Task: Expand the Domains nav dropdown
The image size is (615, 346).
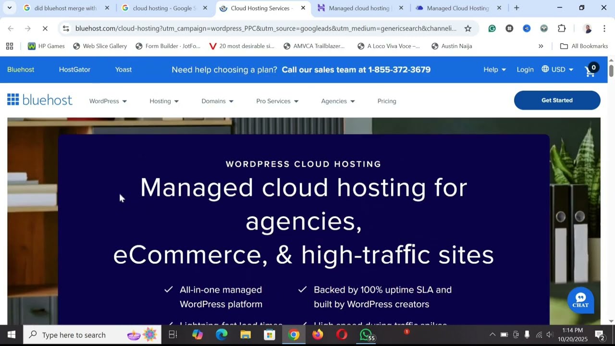Action: point(218,101)
